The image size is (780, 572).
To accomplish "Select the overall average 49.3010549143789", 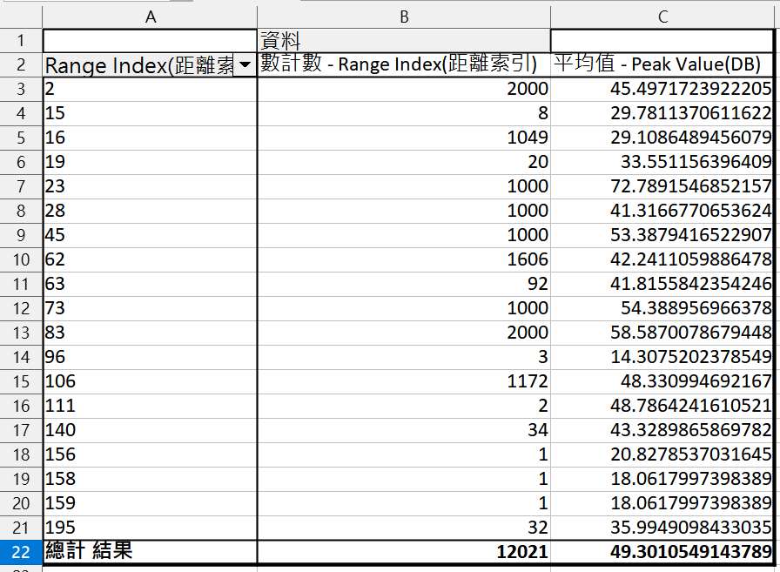I will pyautogui.click(x=662, y=551).
